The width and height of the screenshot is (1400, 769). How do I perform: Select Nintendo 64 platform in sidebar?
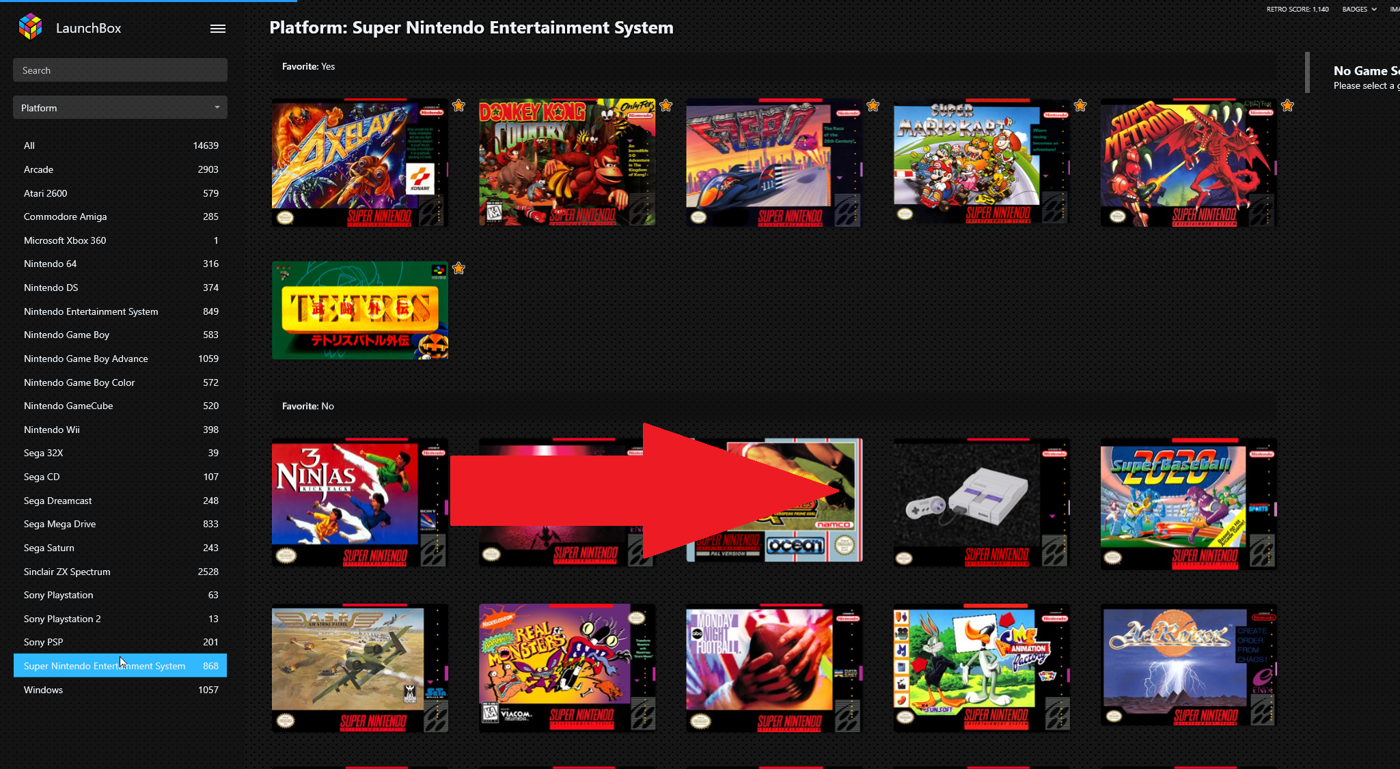pos(120,264)
